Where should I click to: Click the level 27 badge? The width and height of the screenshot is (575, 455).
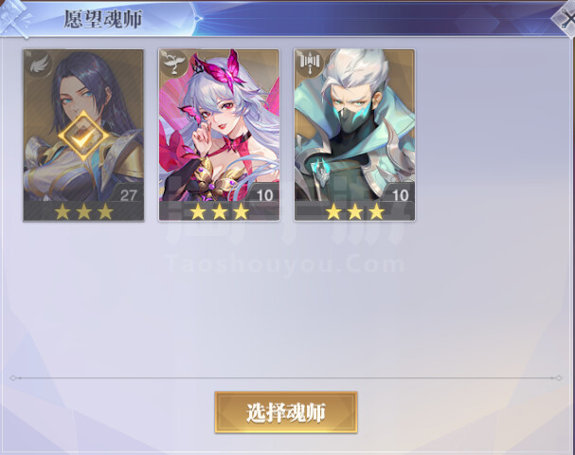[x=128, y=194]
